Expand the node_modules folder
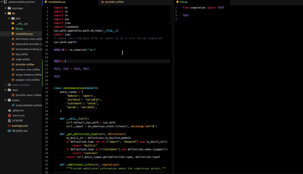 click(5, 85)
